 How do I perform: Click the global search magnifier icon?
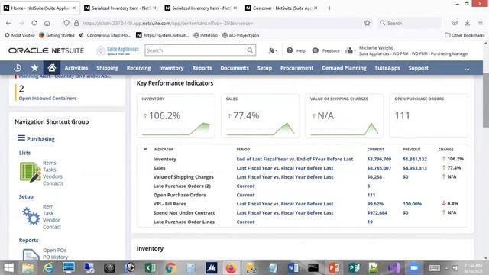point(250,50)
